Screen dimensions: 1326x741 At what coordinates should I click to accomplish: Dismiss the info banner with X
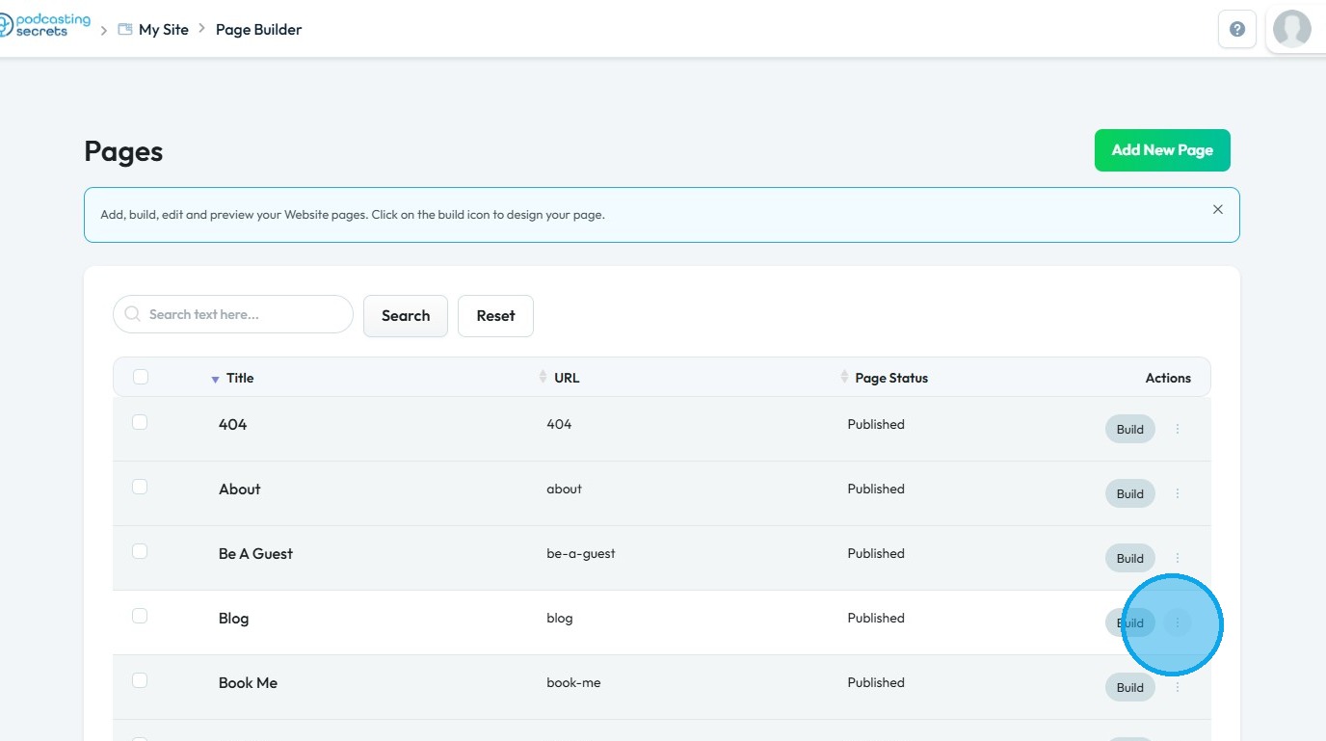click(x=1218, y=209)
